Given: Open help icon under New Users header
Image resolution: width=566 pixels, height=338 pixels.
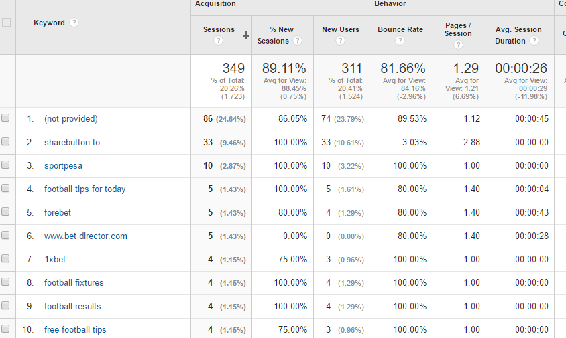Looking at the screenshot, I should click(340, 41).
